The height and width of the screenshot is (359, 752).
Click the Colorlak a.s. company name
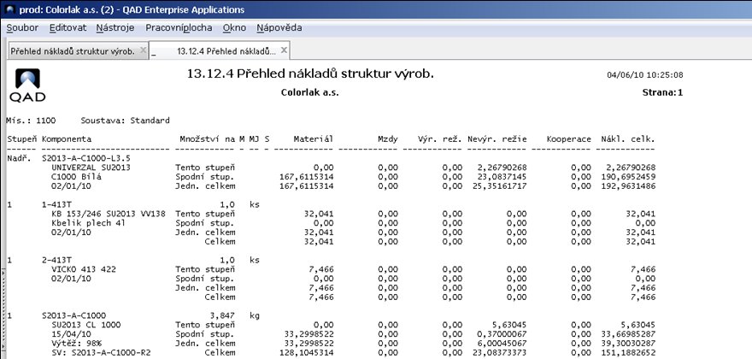pyautogui.click(x=310, y=92)
